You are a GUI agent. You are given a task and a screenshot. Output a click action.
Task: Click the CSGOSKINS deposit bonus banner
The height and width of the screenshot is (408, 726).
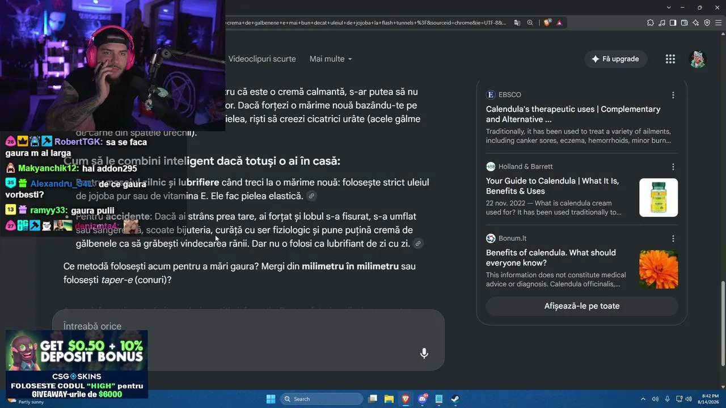[77, 364]
